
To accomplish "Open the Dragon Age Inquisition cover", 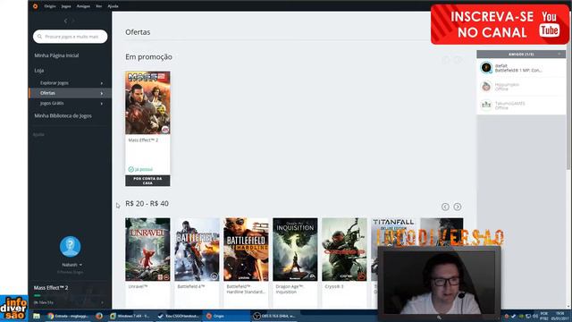I will 295,250.
